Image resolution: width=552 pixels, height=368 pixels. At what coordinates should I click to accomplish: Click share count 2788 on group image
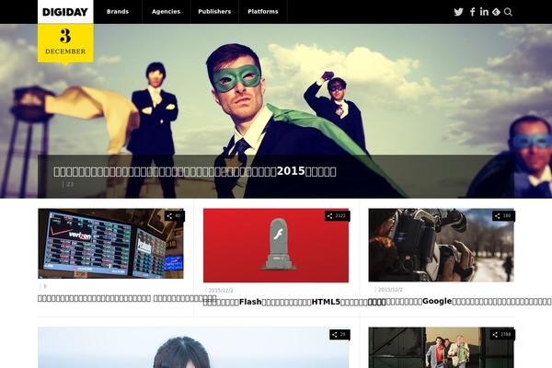click(x=502, y=335)
